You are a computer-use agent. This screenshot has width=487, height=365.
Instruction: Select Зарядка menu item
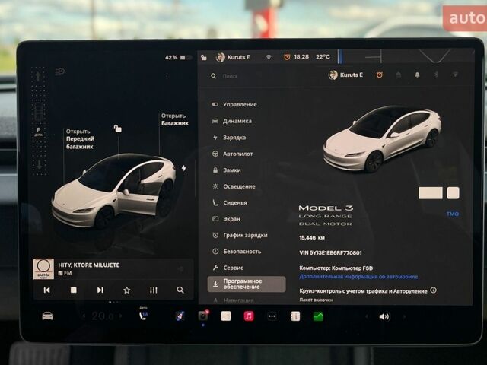(x=229, y=138)
